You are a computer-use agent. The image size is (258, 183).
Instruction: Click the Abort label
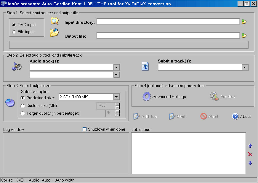point(213,117)
